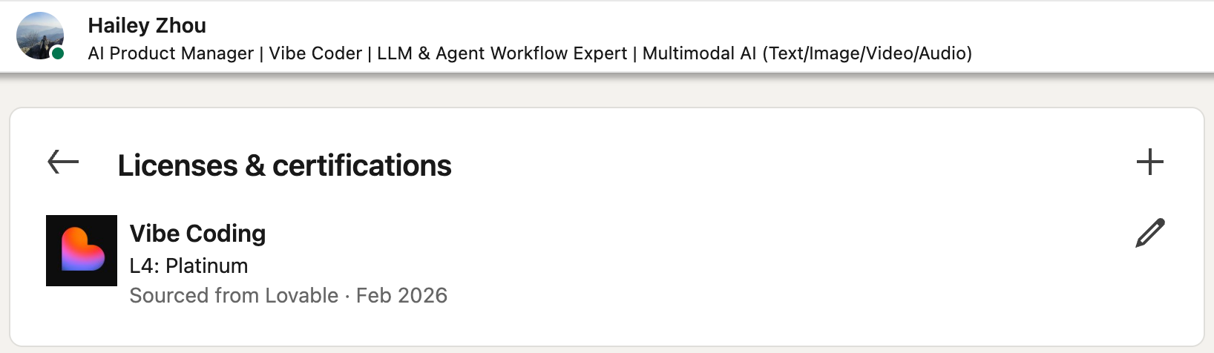1214x353 pixels.
Task: Click "AI Product Manager" in the headline
Action: [171, 53]
